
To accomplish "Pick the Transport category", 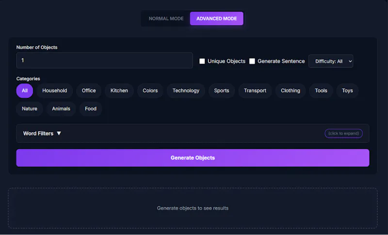I will [x=255, y=91].
